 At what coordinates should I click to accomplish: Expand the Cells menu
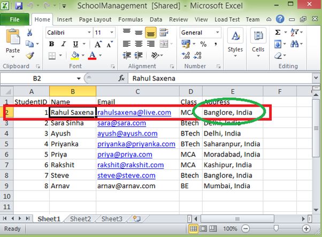[258, 43]
